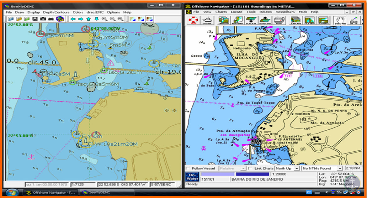The height and width of the screenshot is (198, 367).
Task: Show hidden tray icons with the arrow
Action: pyautogui.click(x=327, y=192)
